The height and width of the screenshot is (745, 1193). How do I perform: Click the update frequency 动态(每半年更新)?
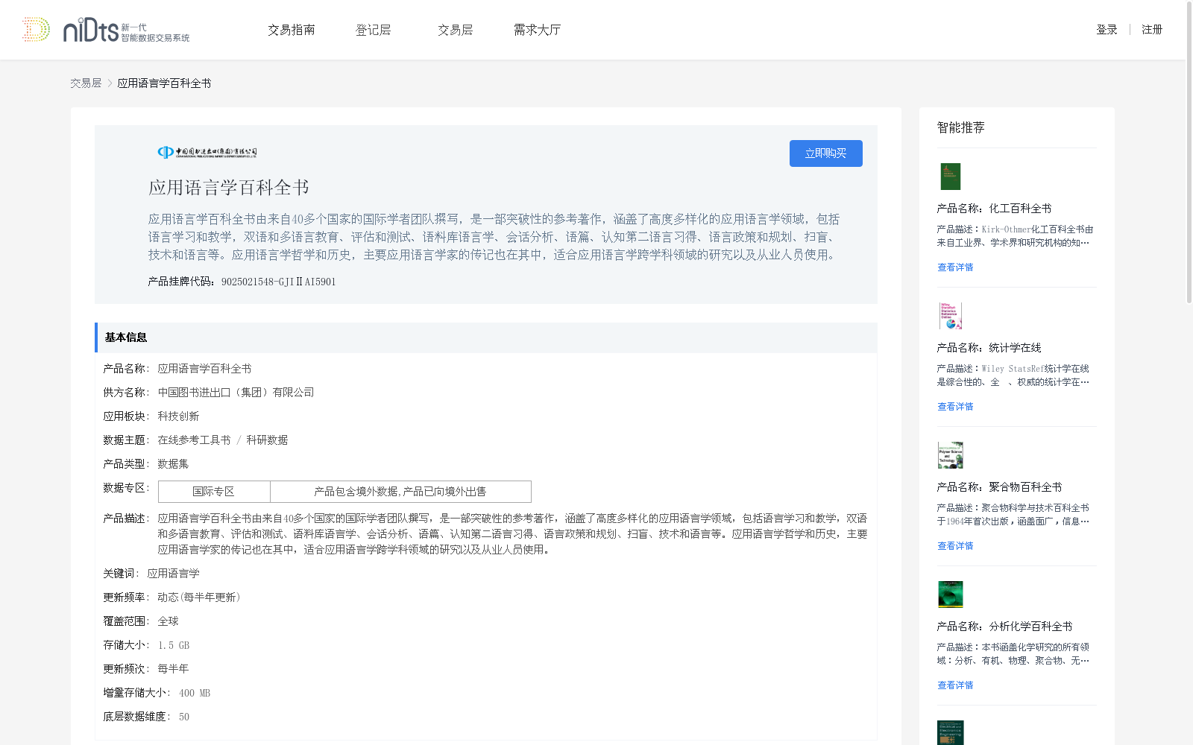(x=199, y=597)
